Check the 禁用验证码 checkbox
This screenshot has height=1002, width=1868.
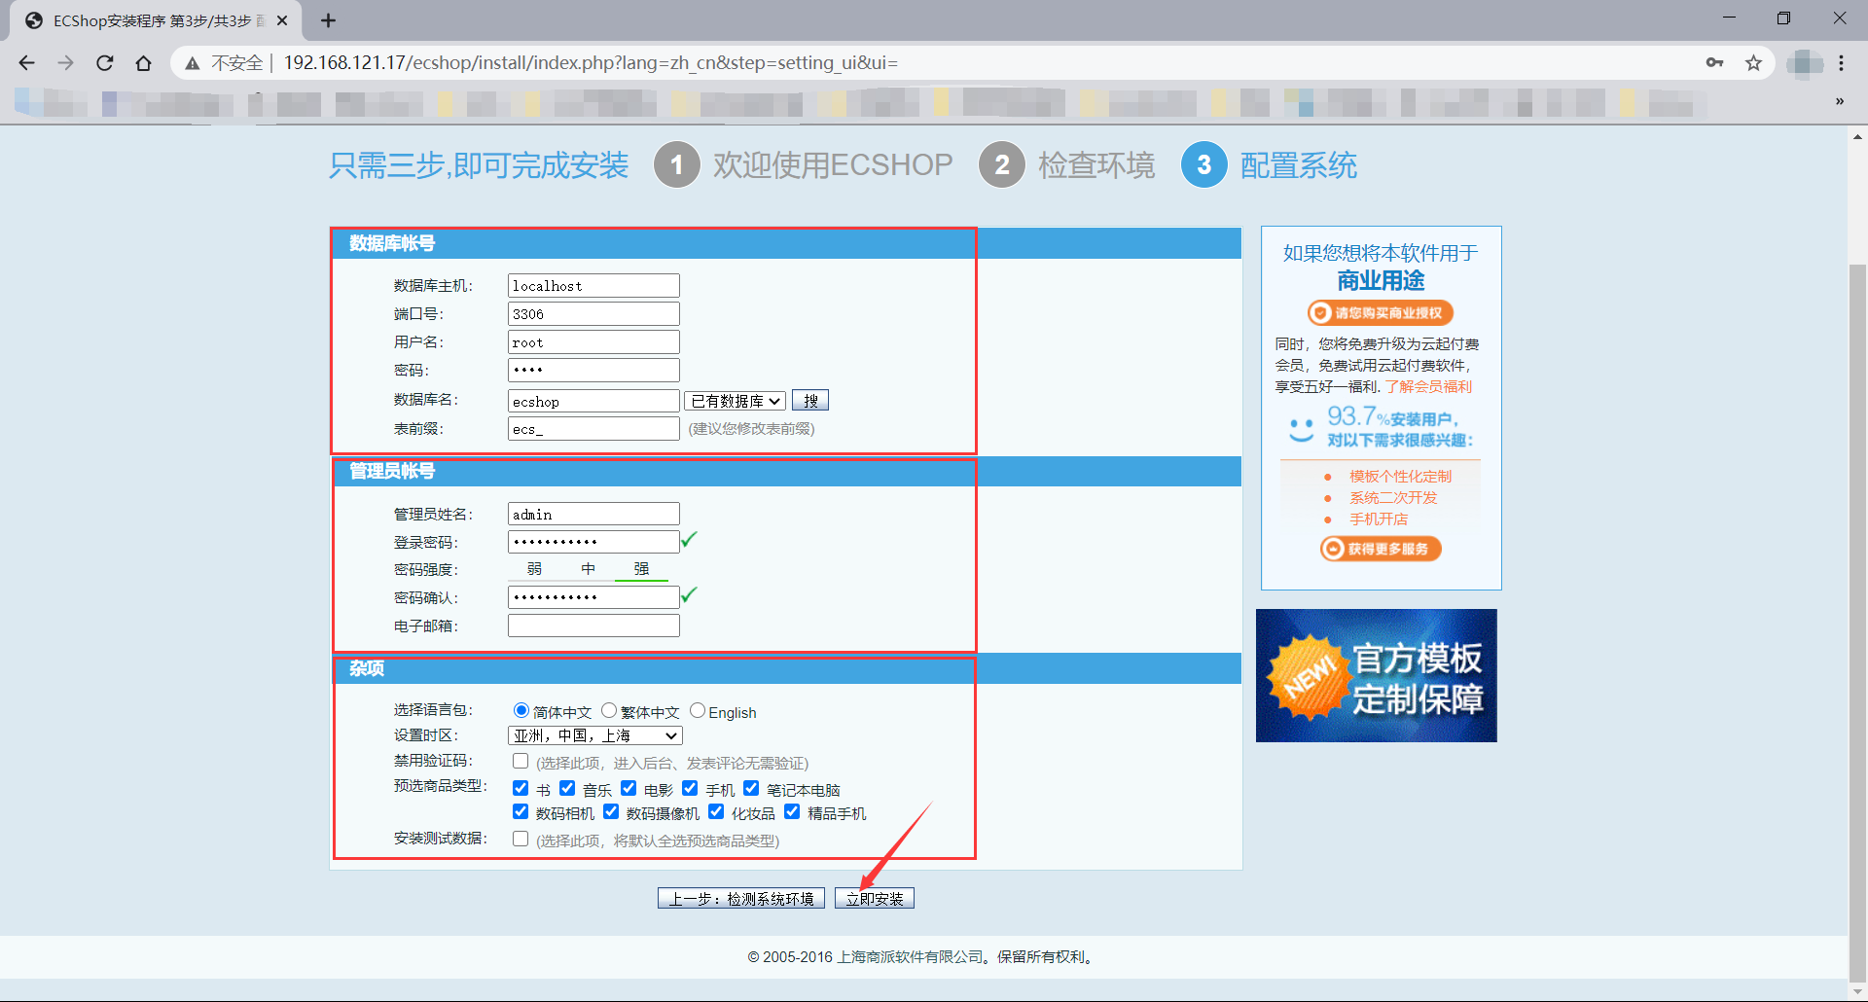coord(521,761)
